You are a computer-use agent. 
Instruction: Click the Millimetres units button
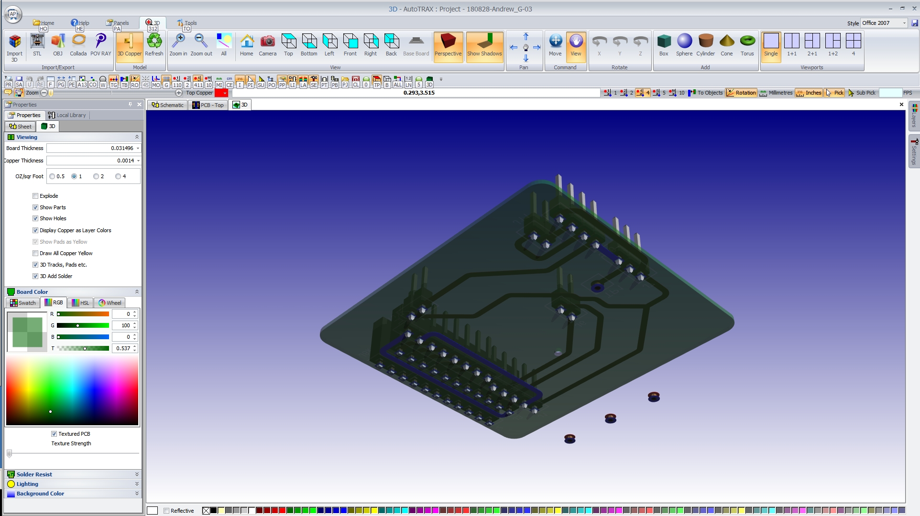pos(776,93)
